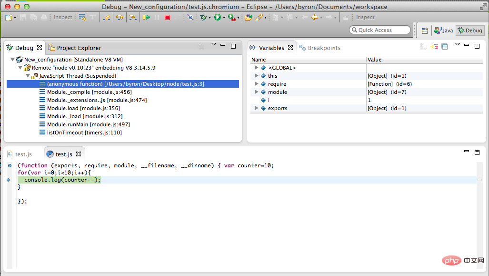Expand the require variable
This screenshot has height=276, width=489.
(256, 84)
